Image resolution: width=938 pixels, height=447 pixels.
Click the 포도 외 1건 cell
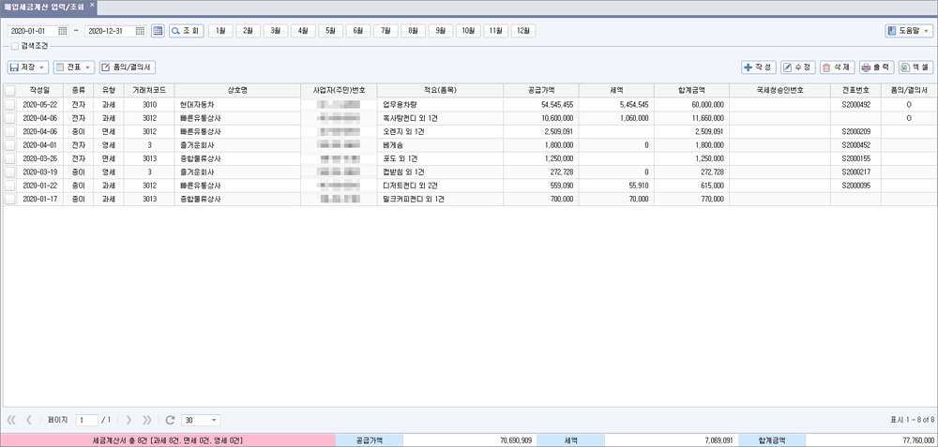tap(440, 158)
